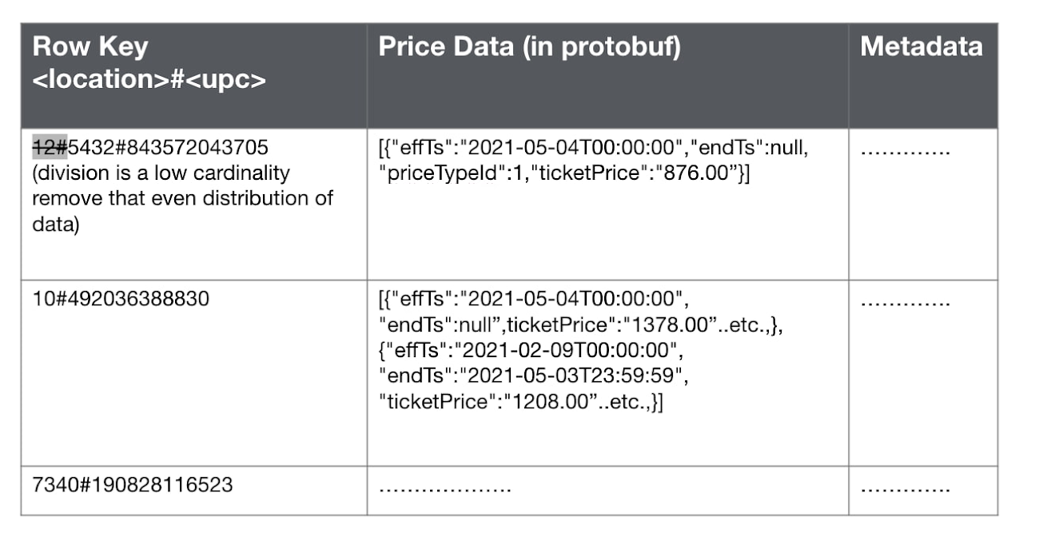Click the third row Price Data dots
Screen dimensions: 1039x537
click(444, 487)
